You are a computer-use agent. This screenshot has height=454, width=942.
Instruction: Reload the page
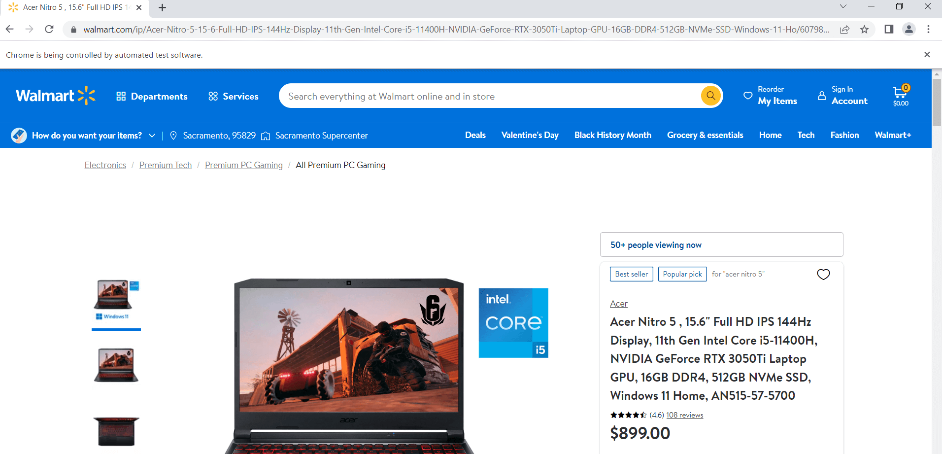(x=49, y=29)
